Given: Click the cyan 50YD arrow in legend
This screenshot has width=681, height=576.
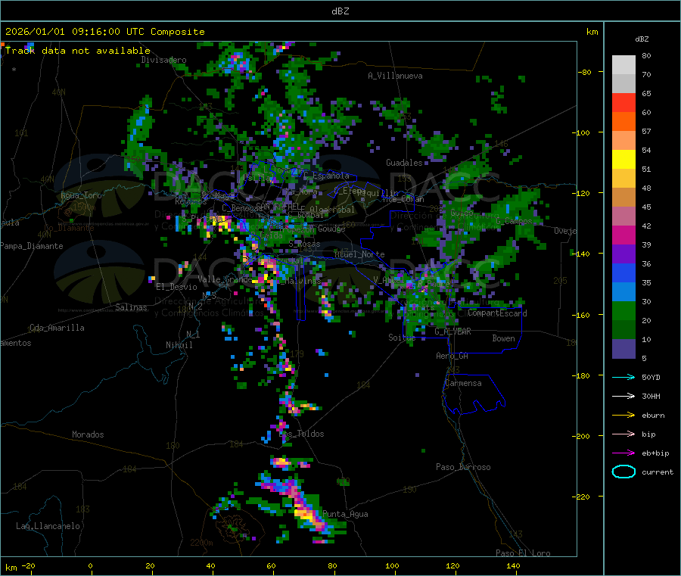Looking at the screenshot, I should pos(623,377).
